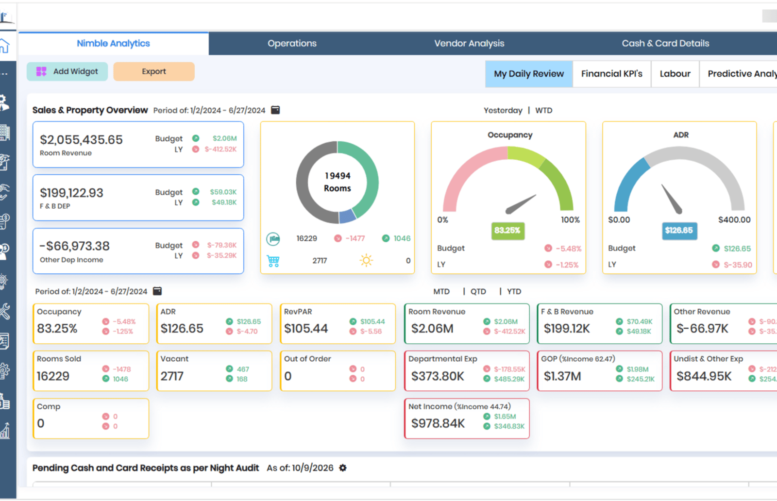Select the Yesterday period link
This screenshot has width=777, height=501.
[x=503, y=110]
